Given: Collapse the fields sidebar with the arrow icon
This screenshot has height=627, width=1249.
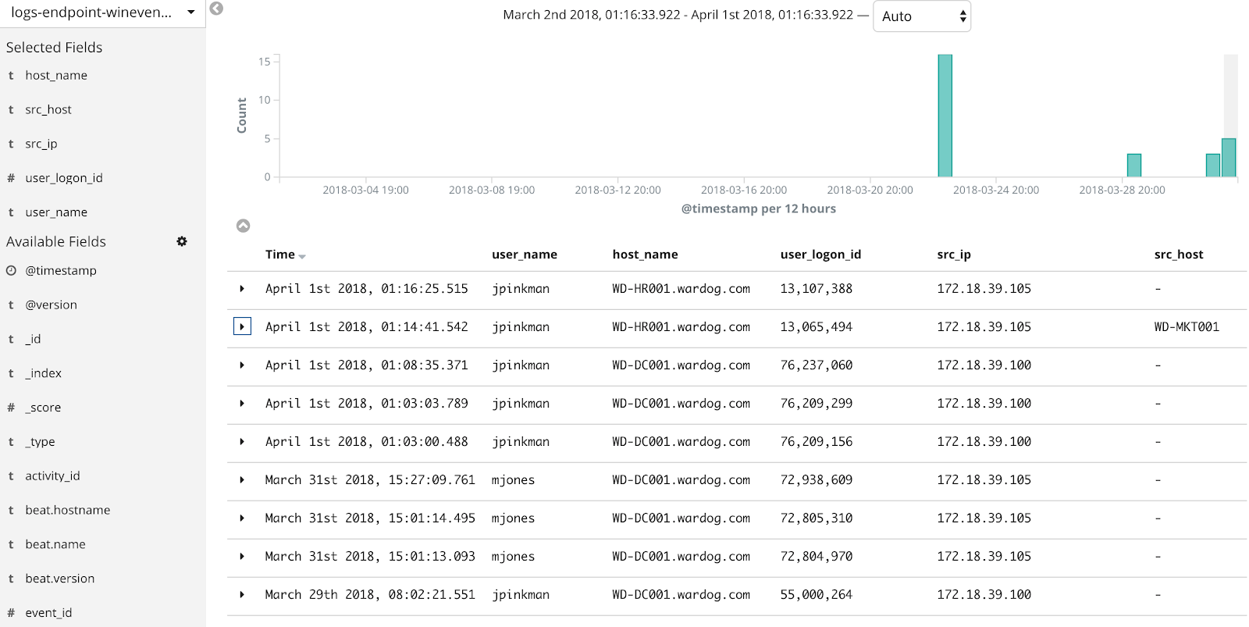Looking at the screenshot, I should coord(217,9).
